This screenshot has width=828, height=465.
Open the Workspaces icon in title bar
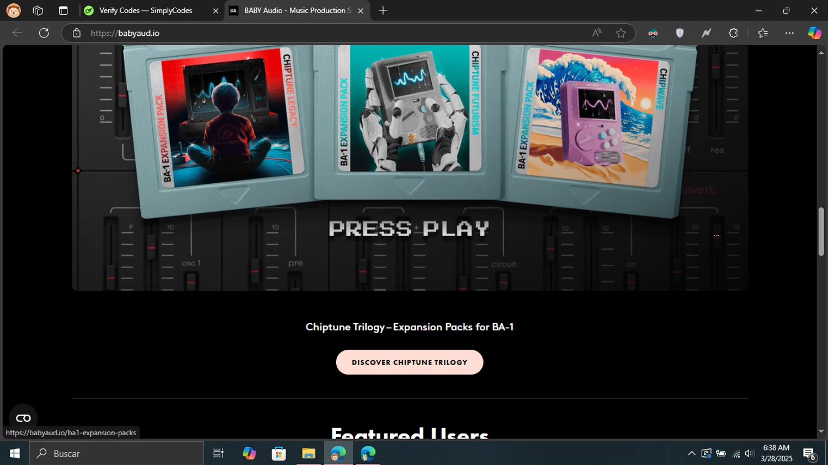pos(38,10)
